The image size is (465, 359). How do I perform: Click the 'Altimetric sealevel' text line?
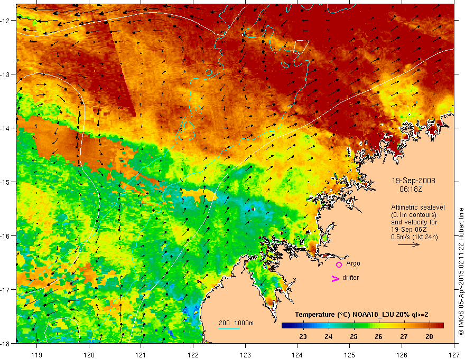[x=418, y=207]
